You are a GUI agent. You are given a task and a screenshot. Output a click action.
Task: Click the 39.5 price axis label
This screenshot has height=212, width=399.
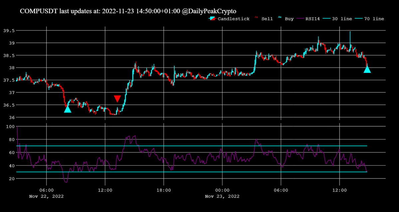[x=8, y=30]
